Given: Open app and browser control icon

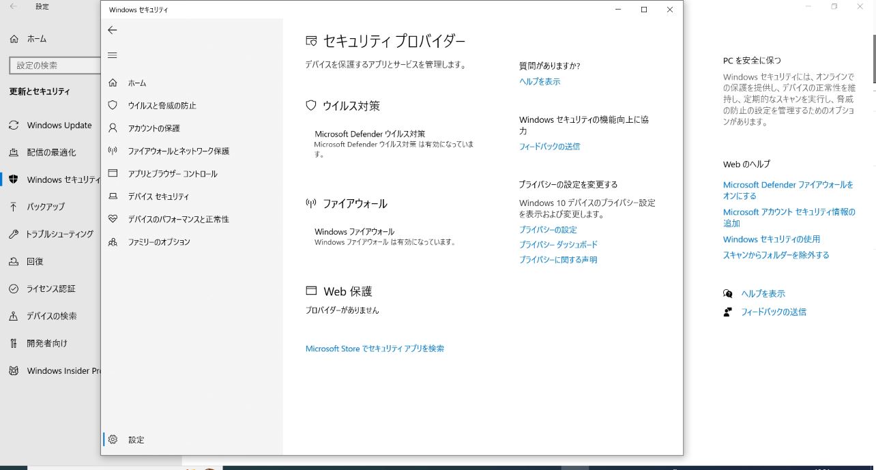Looking at the screenshot, I should click(113, 174).
